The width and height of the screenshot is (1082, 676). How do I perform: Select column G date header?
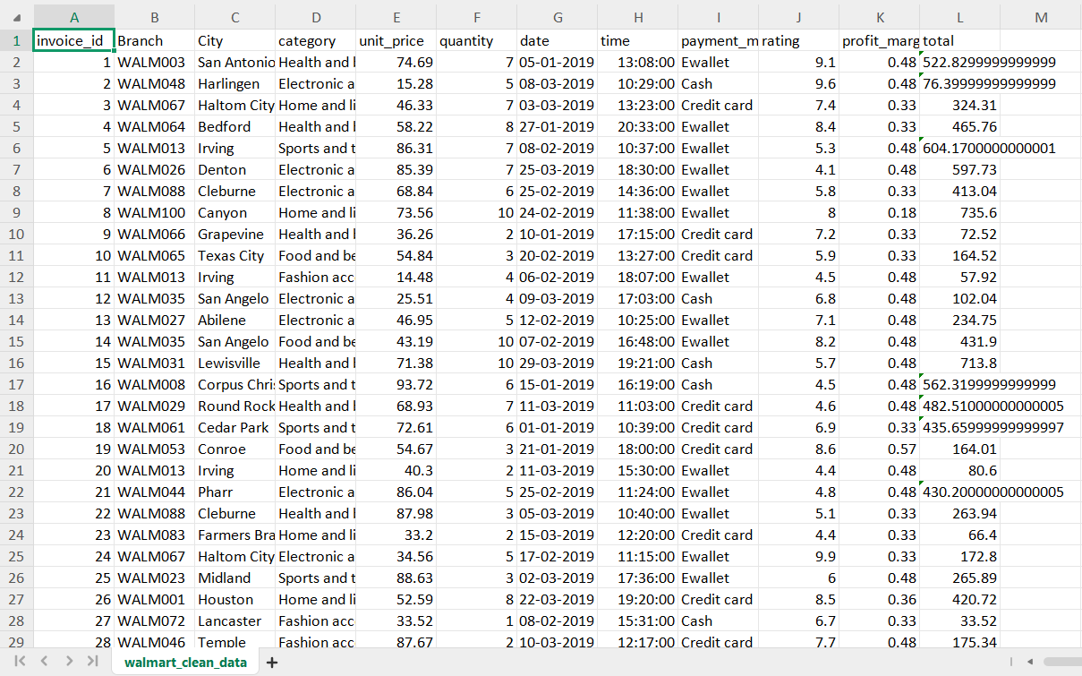[557, 17]
